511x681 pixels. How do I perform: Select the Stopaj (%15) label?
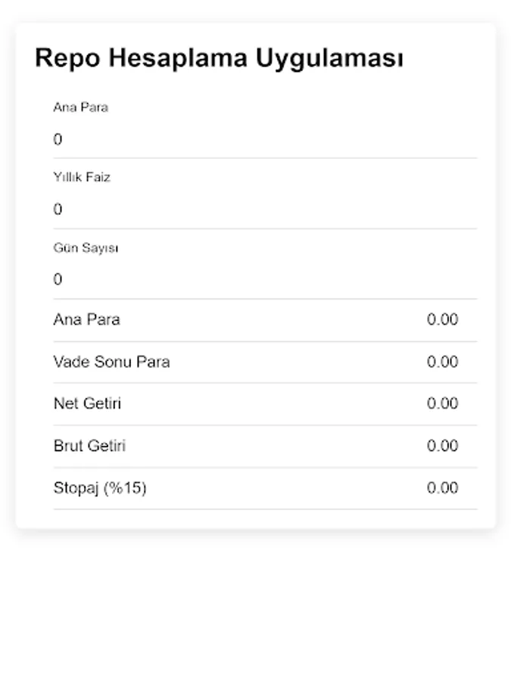[99, 488]
